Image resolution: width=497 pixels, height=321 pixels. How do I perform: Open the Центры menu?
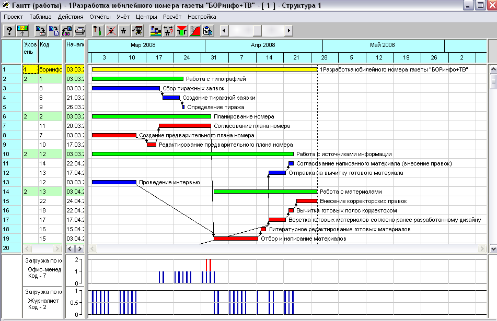146,17
